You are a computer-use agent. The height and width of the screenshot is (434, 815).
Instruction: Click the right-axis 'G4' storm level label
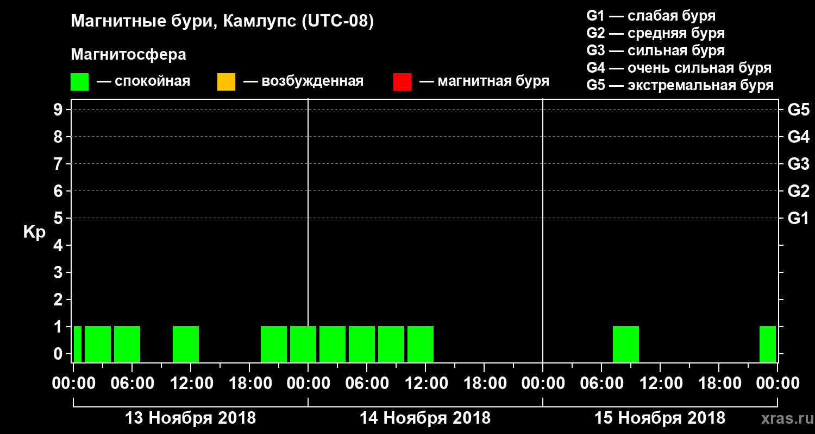pos(798,137)
